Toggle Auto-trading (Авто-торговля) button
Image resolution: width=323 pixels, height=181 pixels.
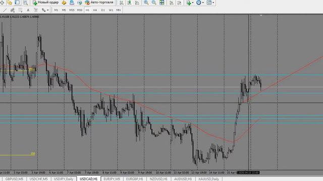coord(99,3)
